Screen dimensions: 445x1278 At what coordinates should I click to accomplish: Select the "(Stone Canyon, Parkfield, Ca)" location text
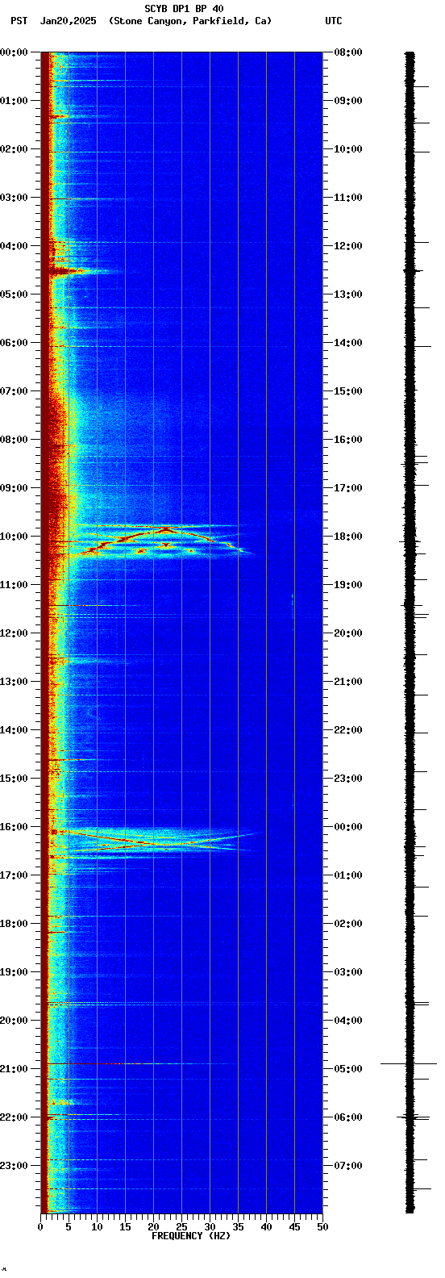pyautogui.click(x=190, y=21)
